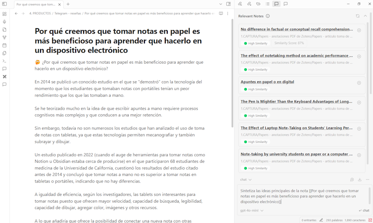This screenshot has height=223, width=373.
Task: Navigate back with the left arrow
Action: (x=16, y=13)
